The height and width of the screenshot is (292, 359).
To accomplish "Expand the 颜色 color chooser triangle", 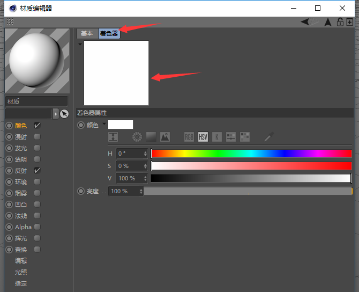I will [104, 124].
